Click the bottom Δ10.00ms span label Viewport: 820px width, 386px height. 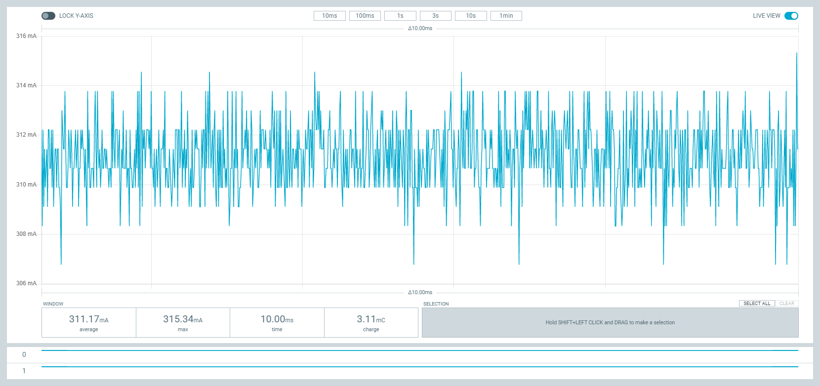(420, 293)
